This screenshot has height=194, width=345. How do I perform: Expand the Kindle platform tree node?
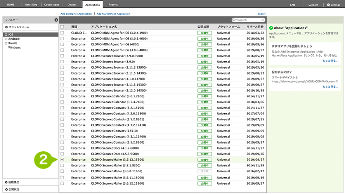coord(6,43)
